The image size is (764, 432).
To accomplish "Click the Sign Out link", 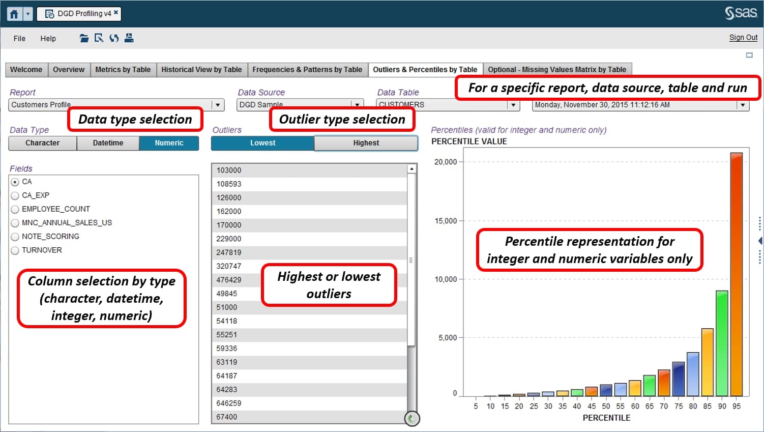I will pyautogui.click(x=743, y=37).
